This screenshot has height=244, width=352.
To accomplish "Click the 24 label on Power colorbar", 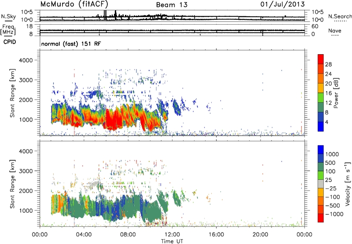I will [328, 74].
